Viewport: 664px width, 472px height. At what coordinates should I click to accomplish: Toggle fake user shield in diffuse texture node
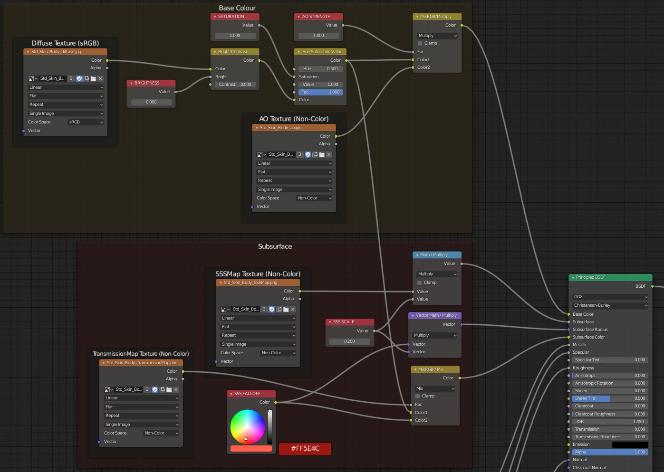pos(79,78)
